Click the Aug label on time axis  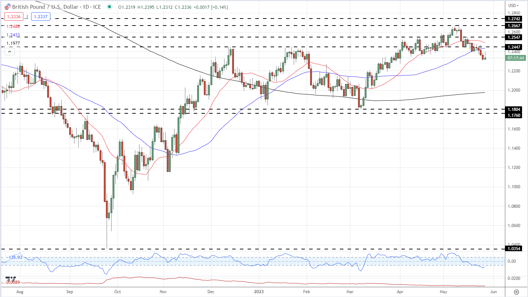click(20, 292)
